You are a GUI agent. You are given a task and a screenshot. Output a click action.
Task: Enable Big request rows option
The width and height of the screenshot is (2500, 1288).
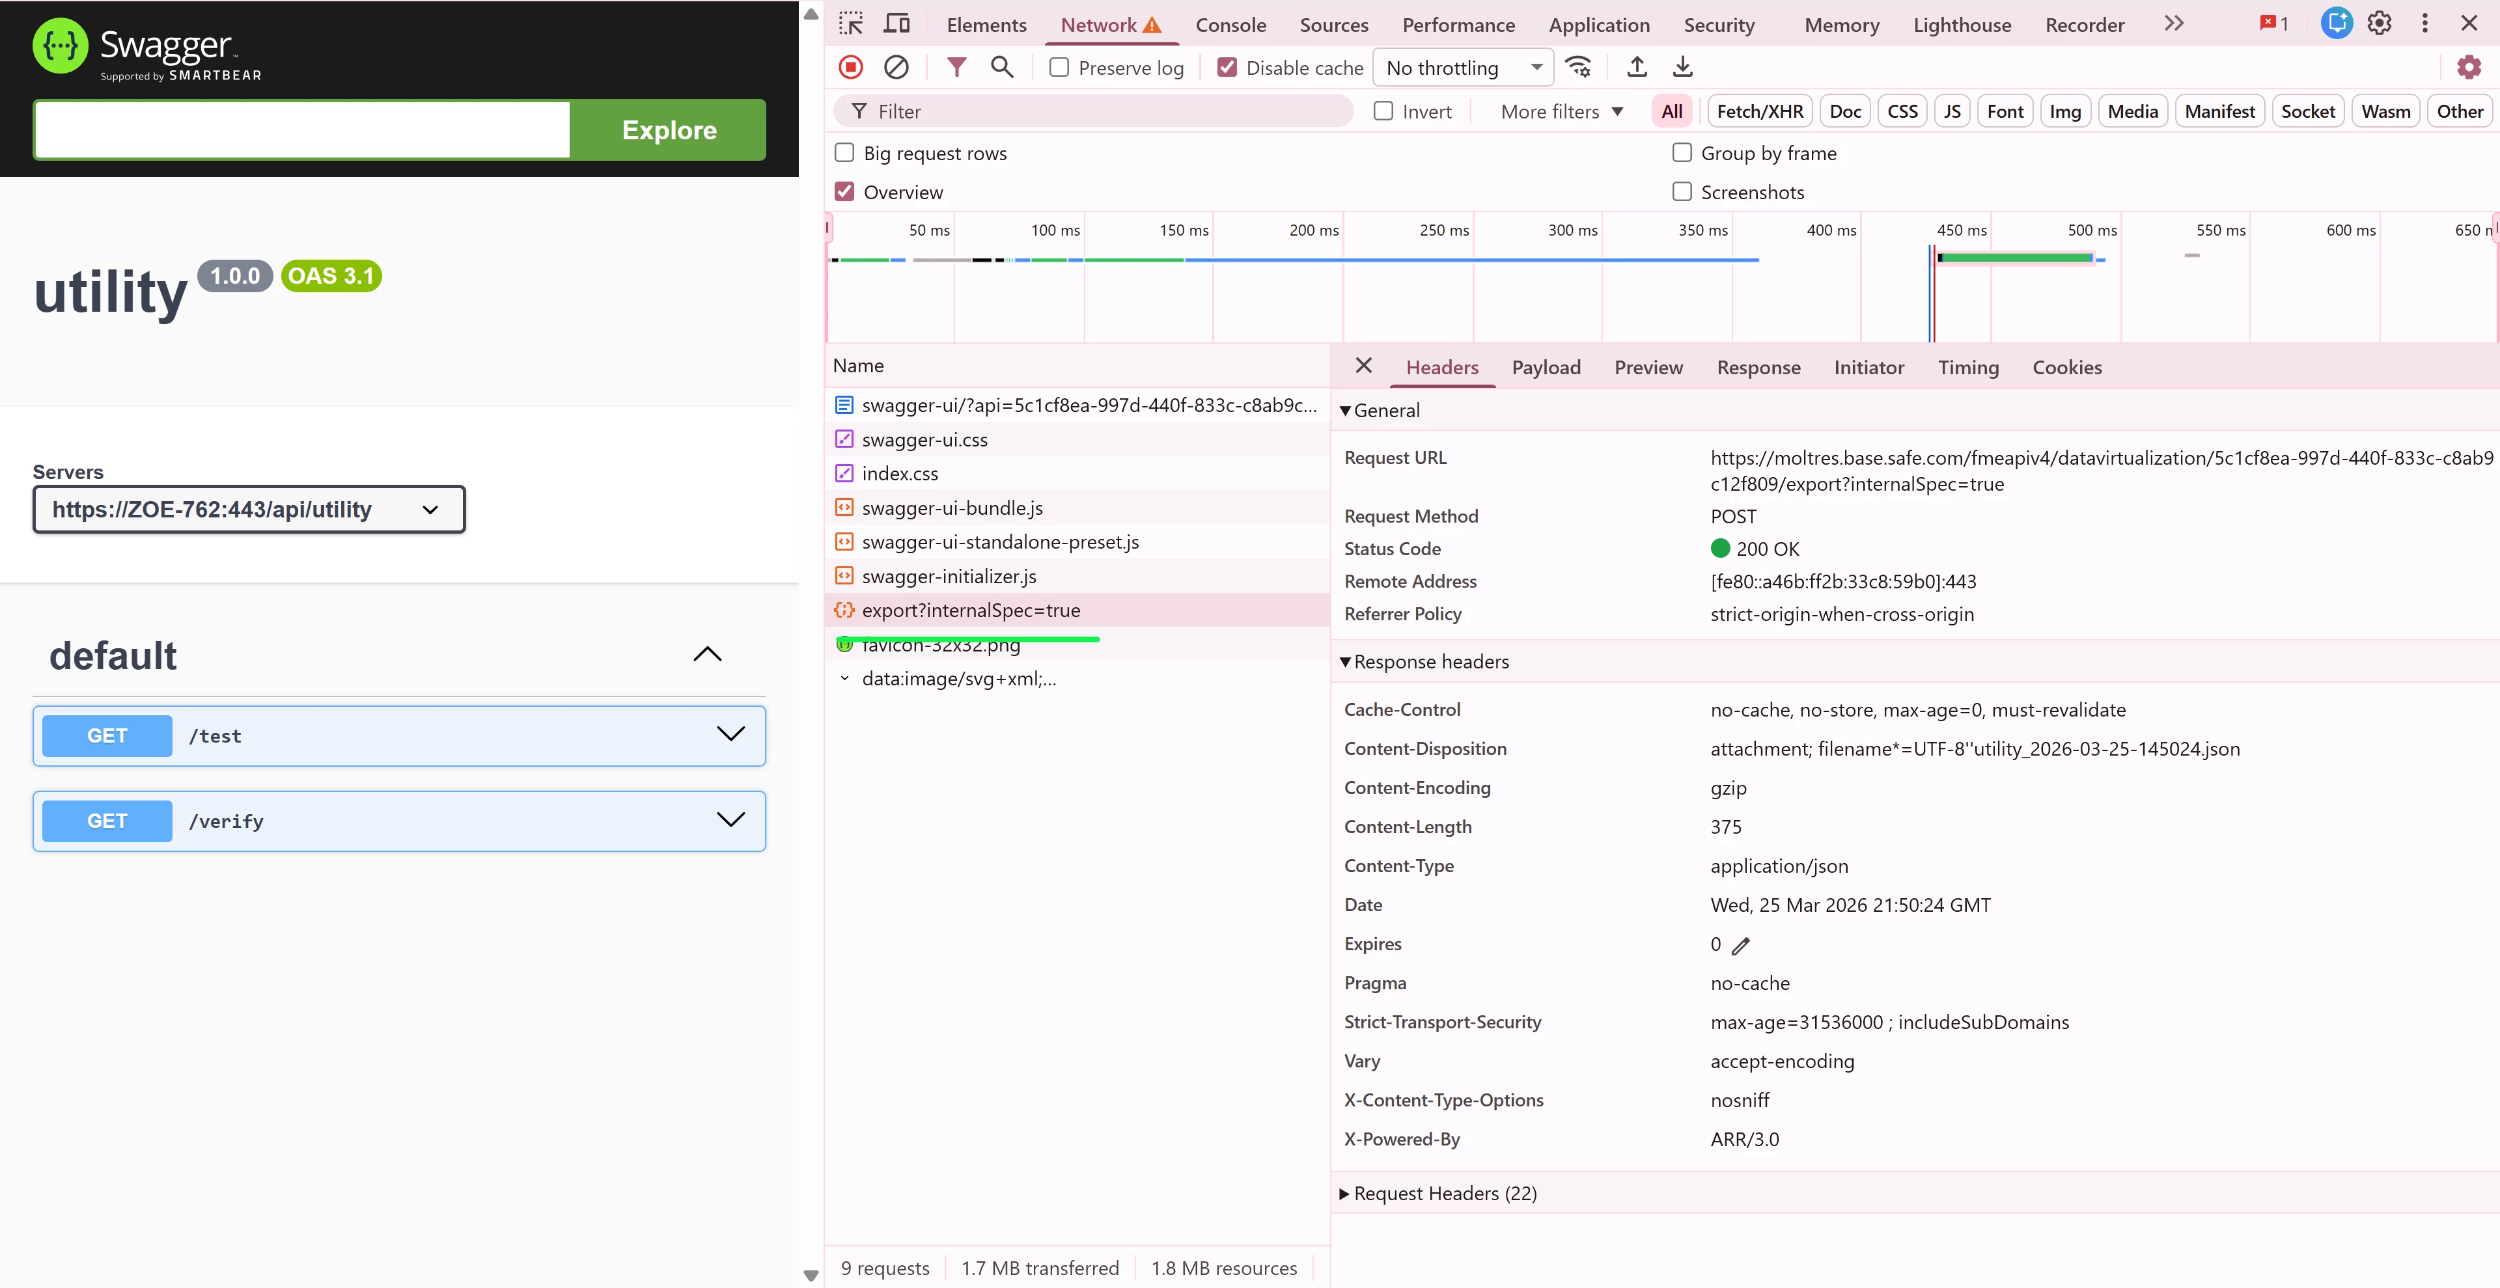[x=845, y=153]
